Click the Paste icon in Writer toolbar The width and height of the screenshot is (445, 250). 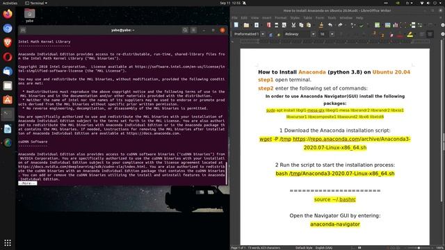click(309, 25)
